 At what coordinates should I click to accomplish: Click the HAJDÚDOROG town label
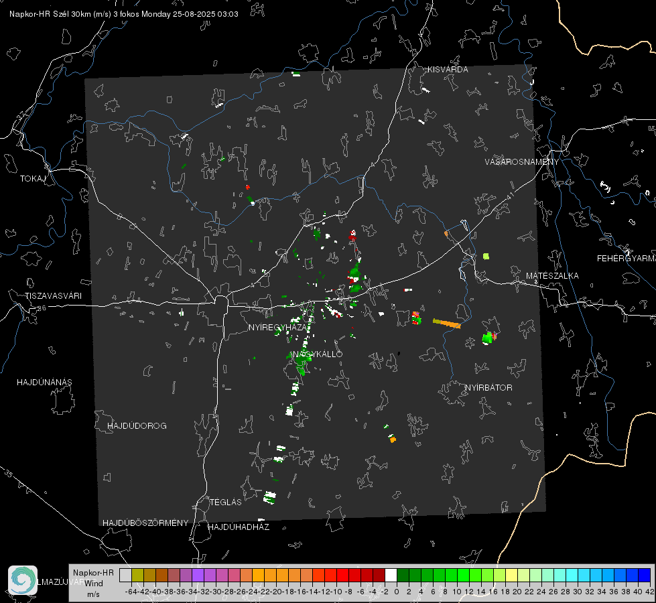pos(137,425)
